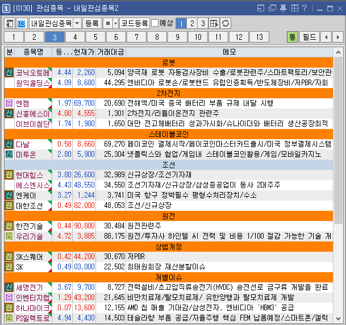
Task: Select view mode 2 button
Action: click(x=192, y=23)
